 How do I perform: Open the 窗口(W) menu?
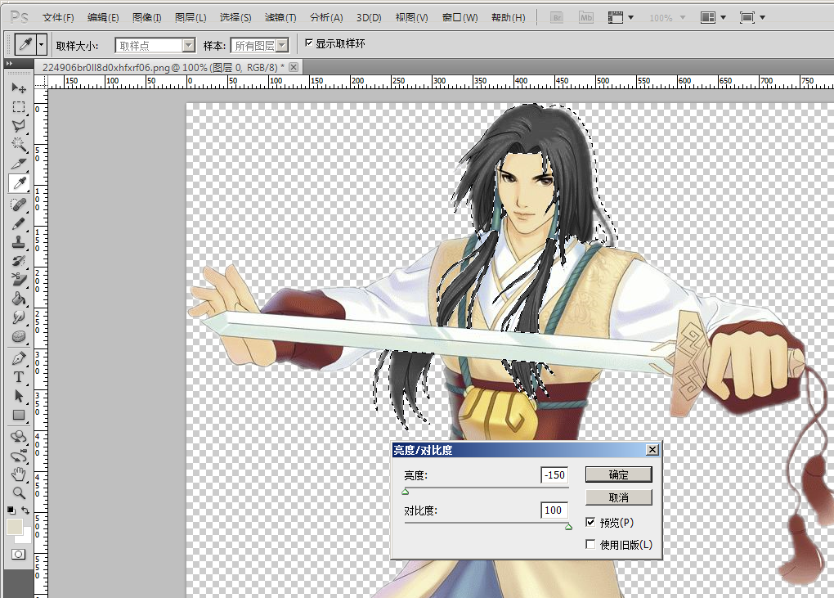coord(460,17)
